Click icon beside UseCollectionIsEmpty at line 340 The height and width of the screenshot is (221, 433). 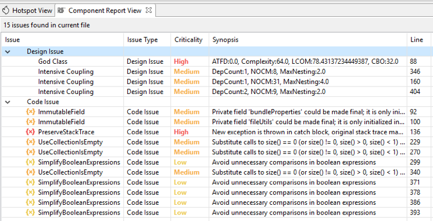pyautogui.click(x=30, y=172)
